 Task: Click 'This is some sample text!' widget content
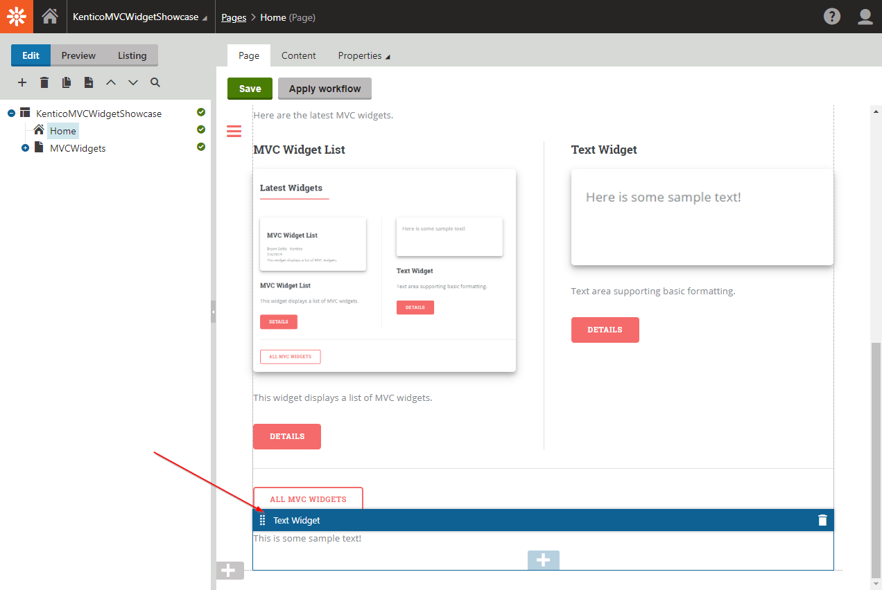307,538
